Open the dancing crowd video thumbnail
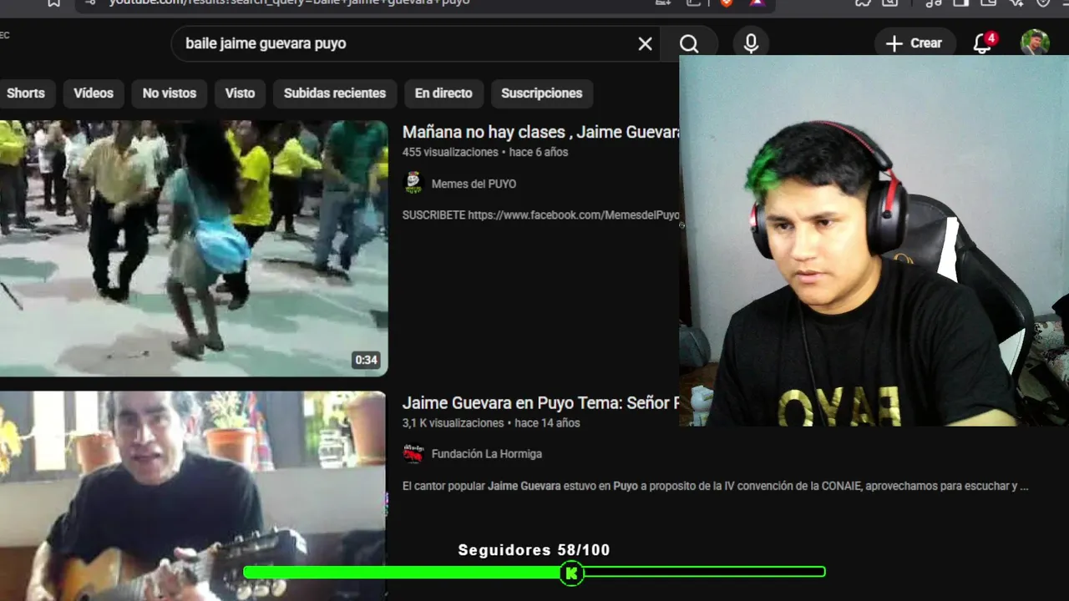Viewport: 1069px width, 601px height. point(194,249)
